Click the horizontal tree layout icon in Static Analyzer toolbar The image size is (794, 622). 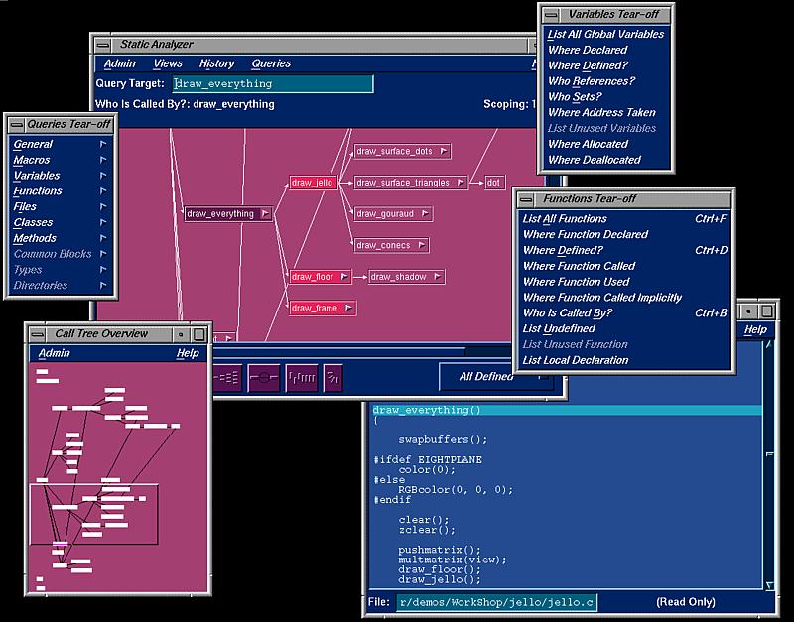pyautogui.click(x=226, y=377)
